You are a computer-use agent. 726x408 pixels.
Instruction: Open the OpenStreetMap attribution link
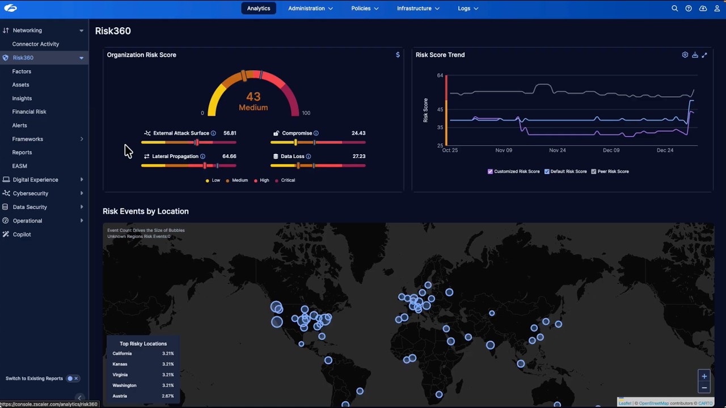point(654,403)
